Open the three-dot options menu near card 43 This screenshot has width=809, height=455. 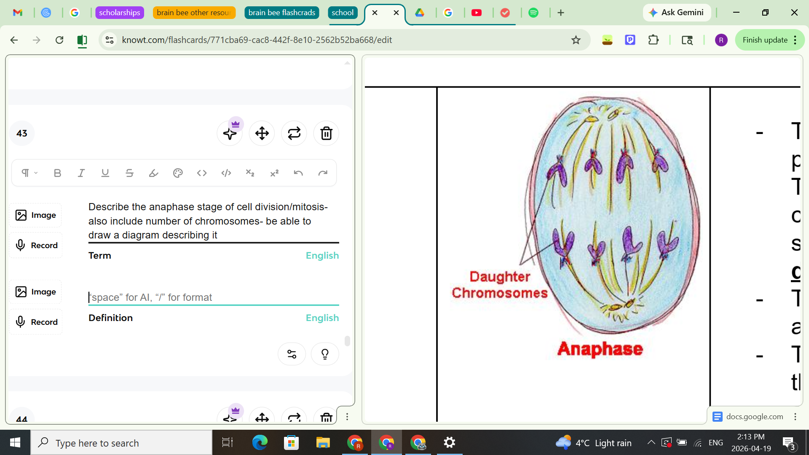coord(347,416)
